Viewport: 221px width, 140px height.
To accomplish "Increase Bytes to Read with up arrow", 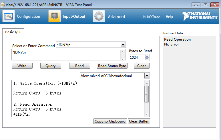I will coord(147,56).
